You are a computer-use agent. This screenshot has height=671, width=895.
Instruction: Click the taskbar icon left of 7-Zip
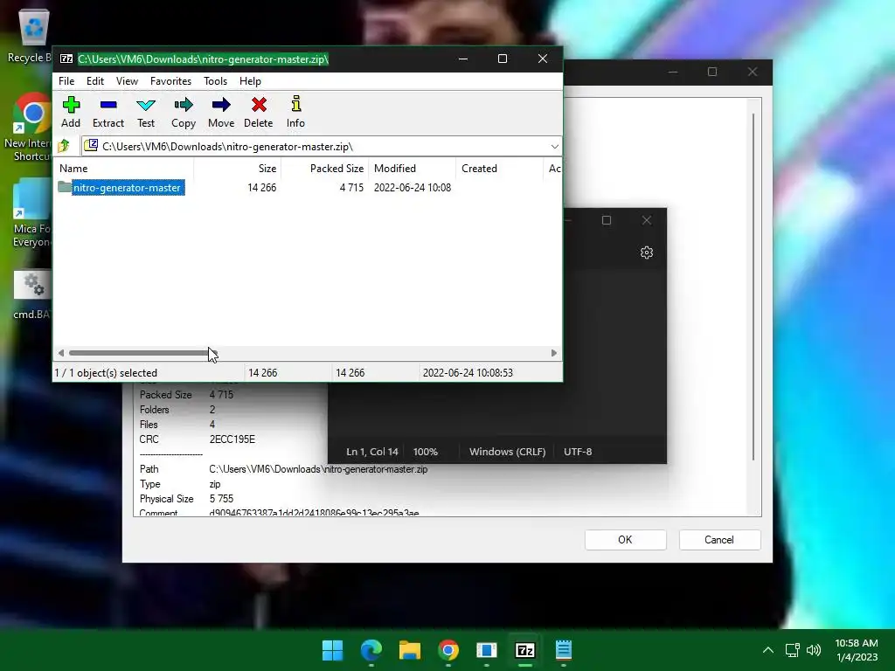coord(486,650)
